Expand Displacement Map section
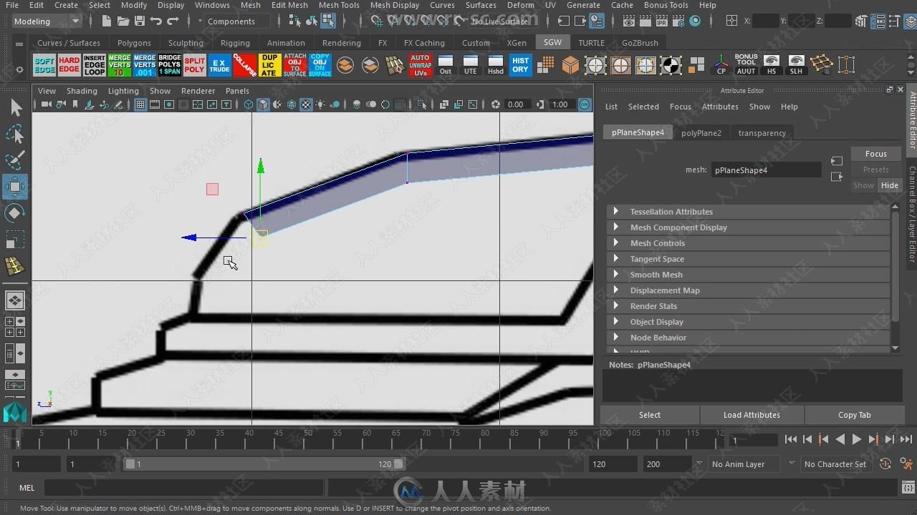The image size is (917, 515). (x=749, y=290)
